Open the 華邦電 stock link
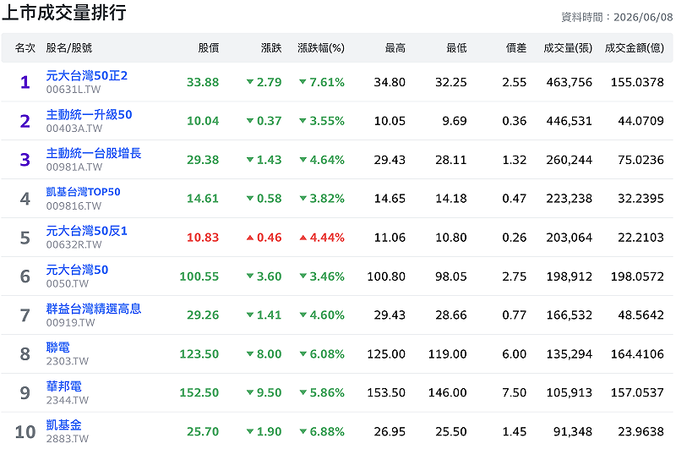The height and width of the screenshot is (449, 676). pos(64,386)
